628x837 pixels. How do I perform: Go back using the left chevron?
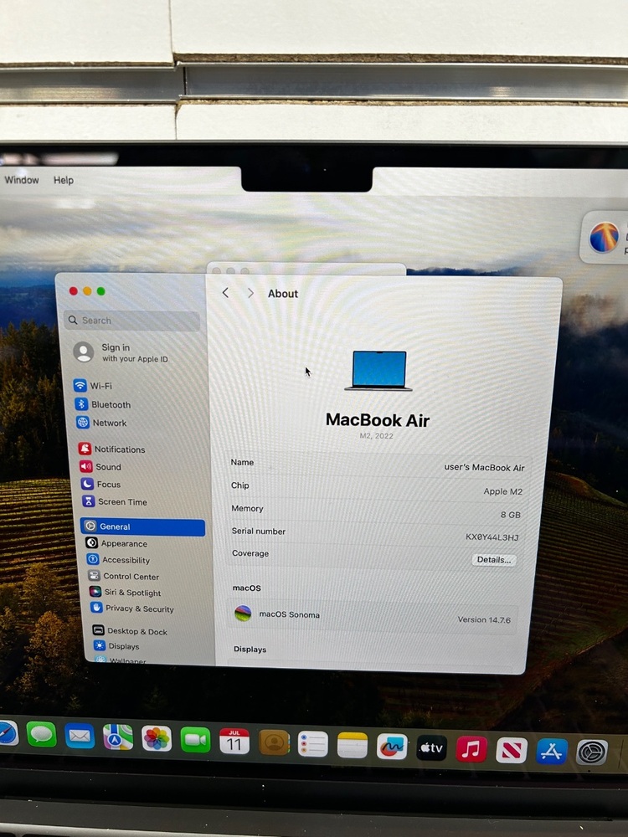pyautogui.click(x=225, y=292)
